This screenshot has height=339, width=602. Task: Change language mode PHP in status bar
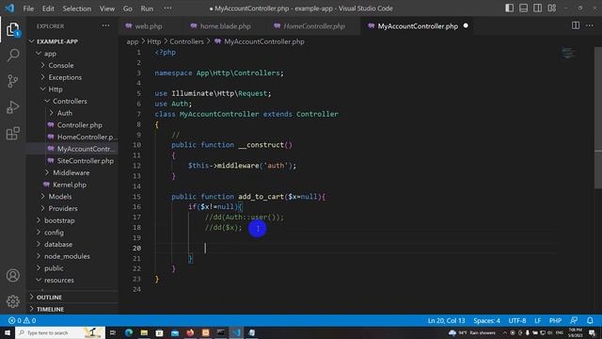(555, 320)
